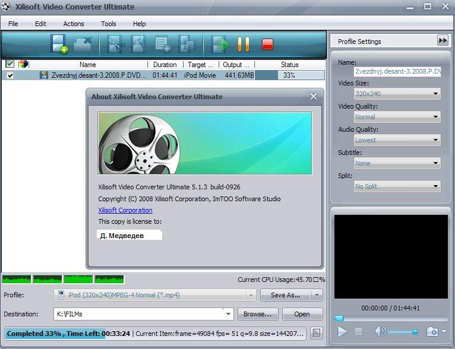The height and width of the screenshot is (349, 455).
Task: Click the volume slider knob
Action: 415,332
